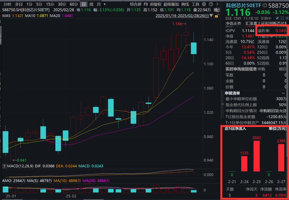Click the help question-mark icon in the top toolbar
The width and height of the screenshot is (289, 200).
click(211, 4)
